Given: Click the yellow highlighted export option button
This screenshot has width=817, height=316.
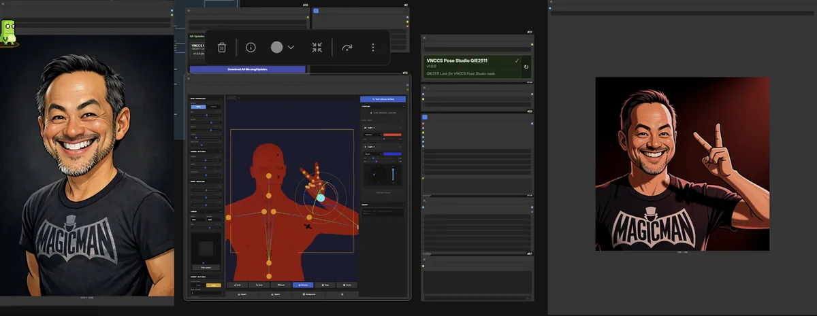Looking at the screenshot, I should click(214, 285).
